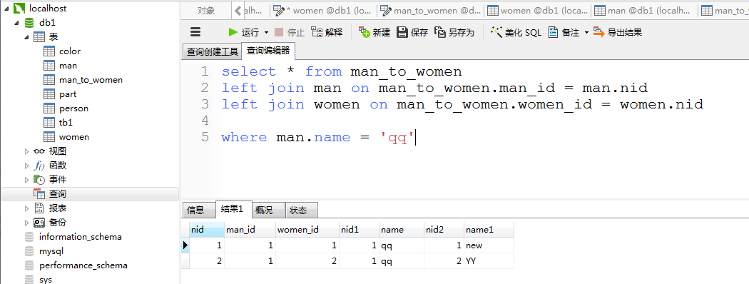Viewport: 749px width, 284px height.
Task: Collapse the db1 database node
Action: point(17,23)
